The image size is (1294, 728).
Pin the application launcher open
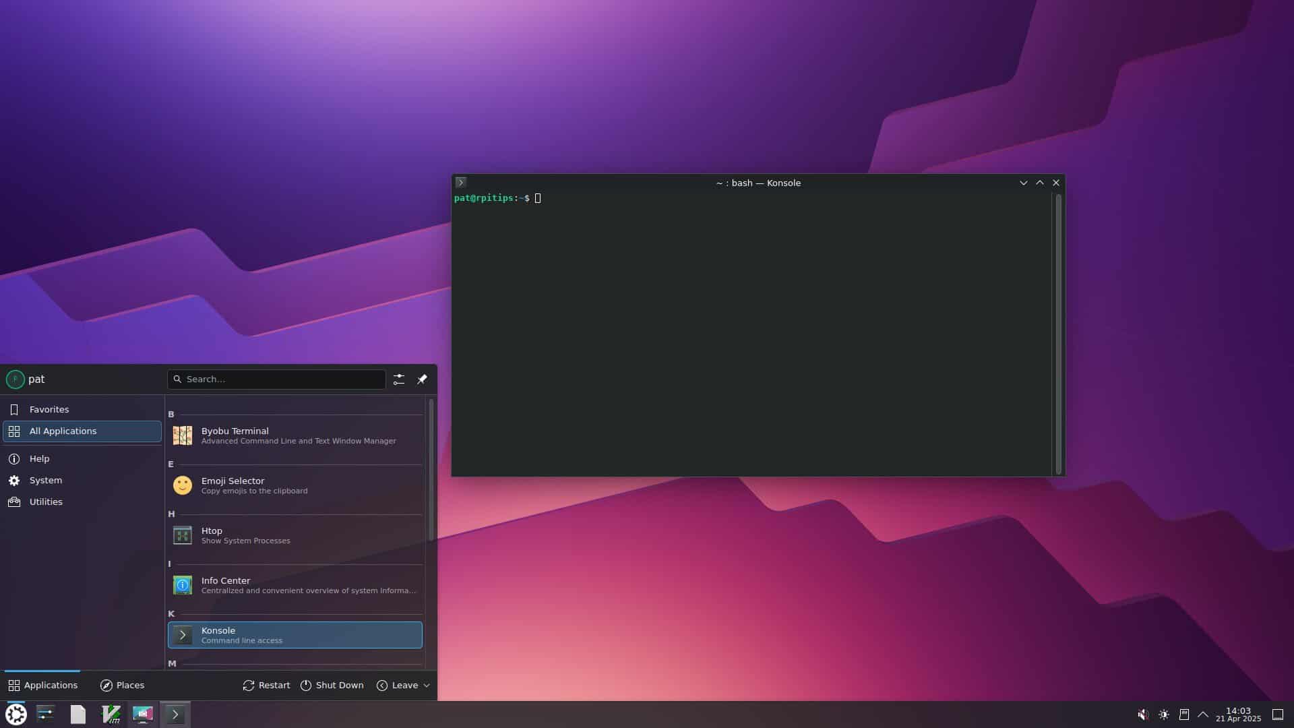[423, 379]
